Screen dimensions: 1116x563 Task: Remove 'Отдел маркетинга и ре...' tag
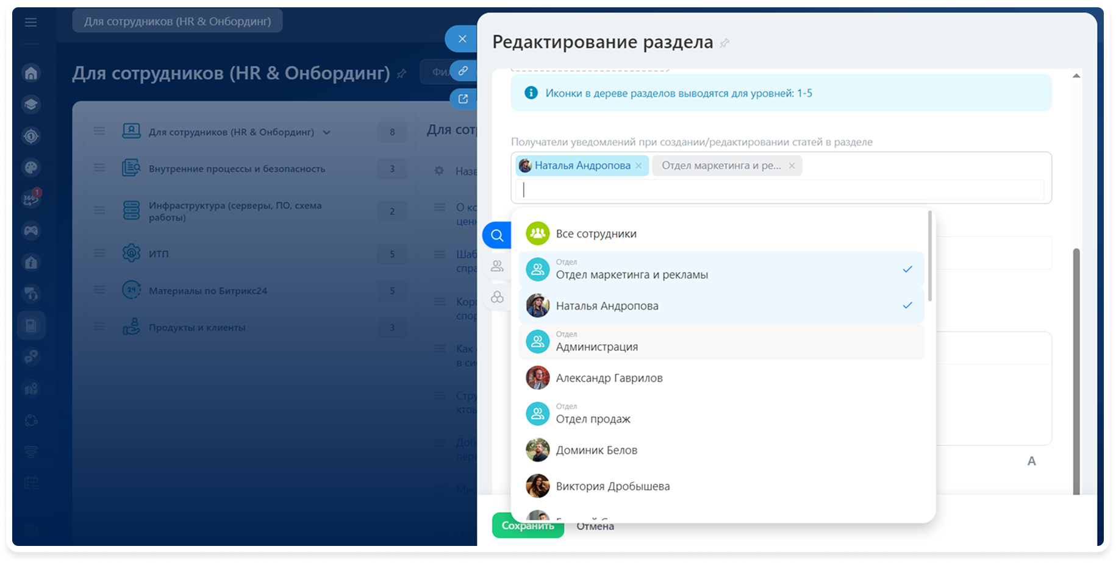tap(792, 166)
